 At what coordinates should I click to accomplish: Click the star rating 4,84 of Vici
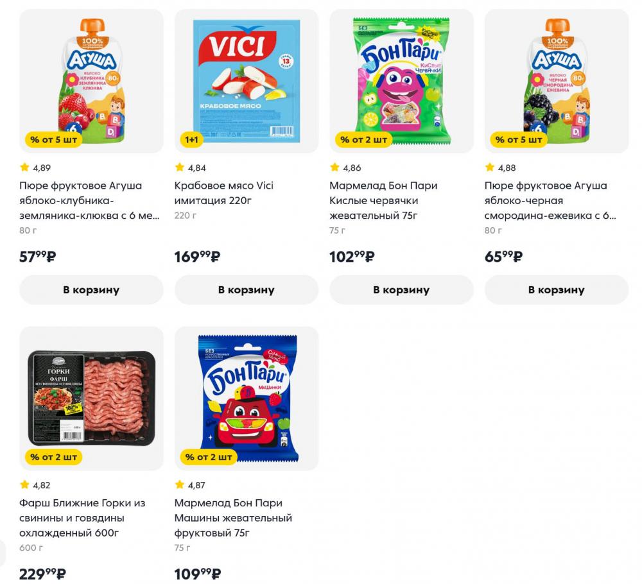[191, 168]
